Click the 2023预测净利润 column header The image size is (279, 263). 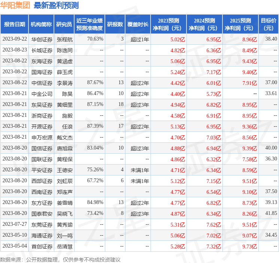pyautogui.click(x=169, y=24)
